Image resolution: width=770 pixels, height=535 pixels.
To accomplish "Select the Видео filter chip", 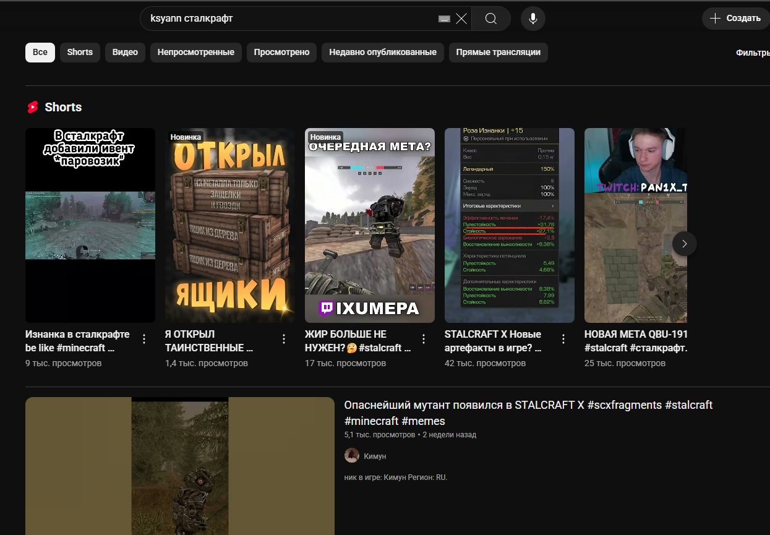I will click(x=125, y=53).
